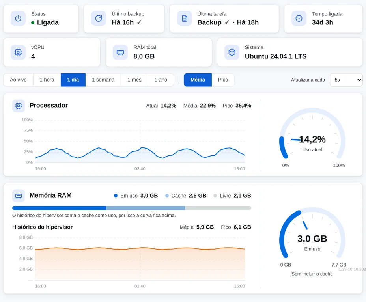Click the light blue Cache legend dot
366x302 pixels.
pos(167,196)
